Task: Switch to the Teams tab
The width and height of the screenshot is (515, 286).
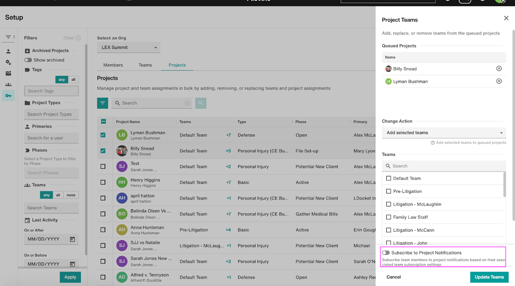Action: pos(145,65)
